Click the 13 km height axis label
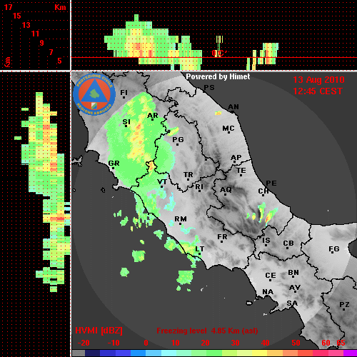 [x=26, y=25]
